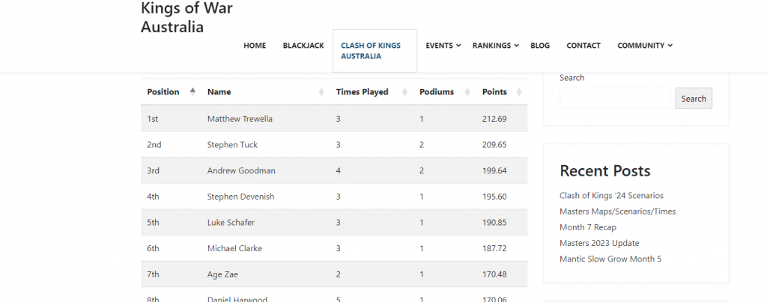Image resolution: width=767 pixels, height=302 pixels.
Task: Go to the Home page
Action: pos(255,46)
